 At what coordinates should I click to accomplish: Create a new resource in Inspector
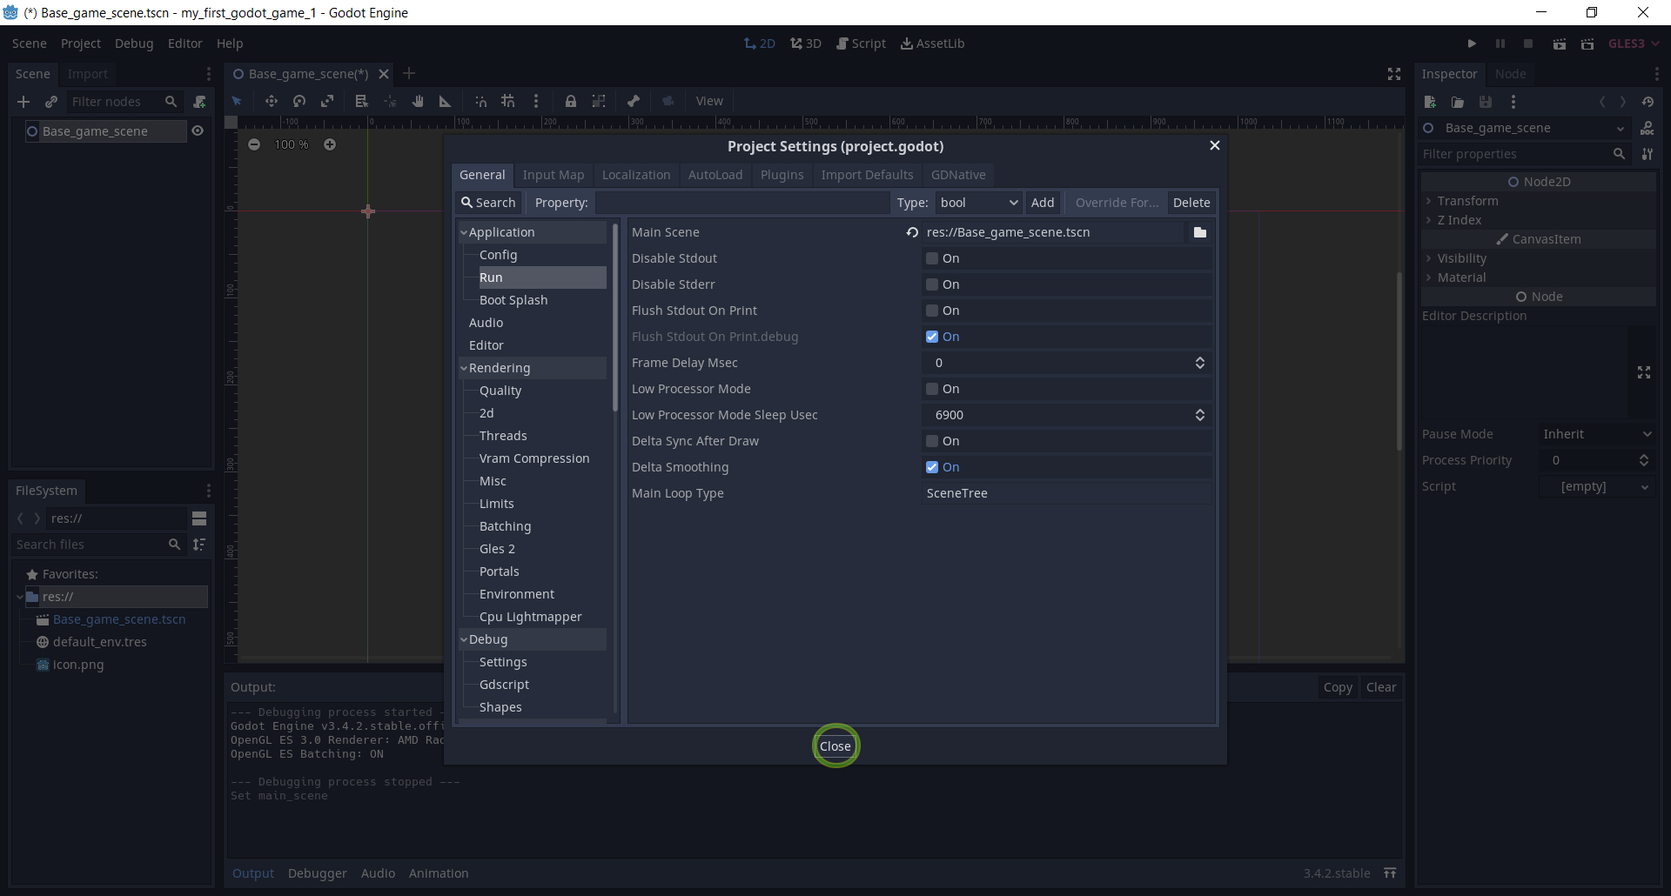[1430, 102]
